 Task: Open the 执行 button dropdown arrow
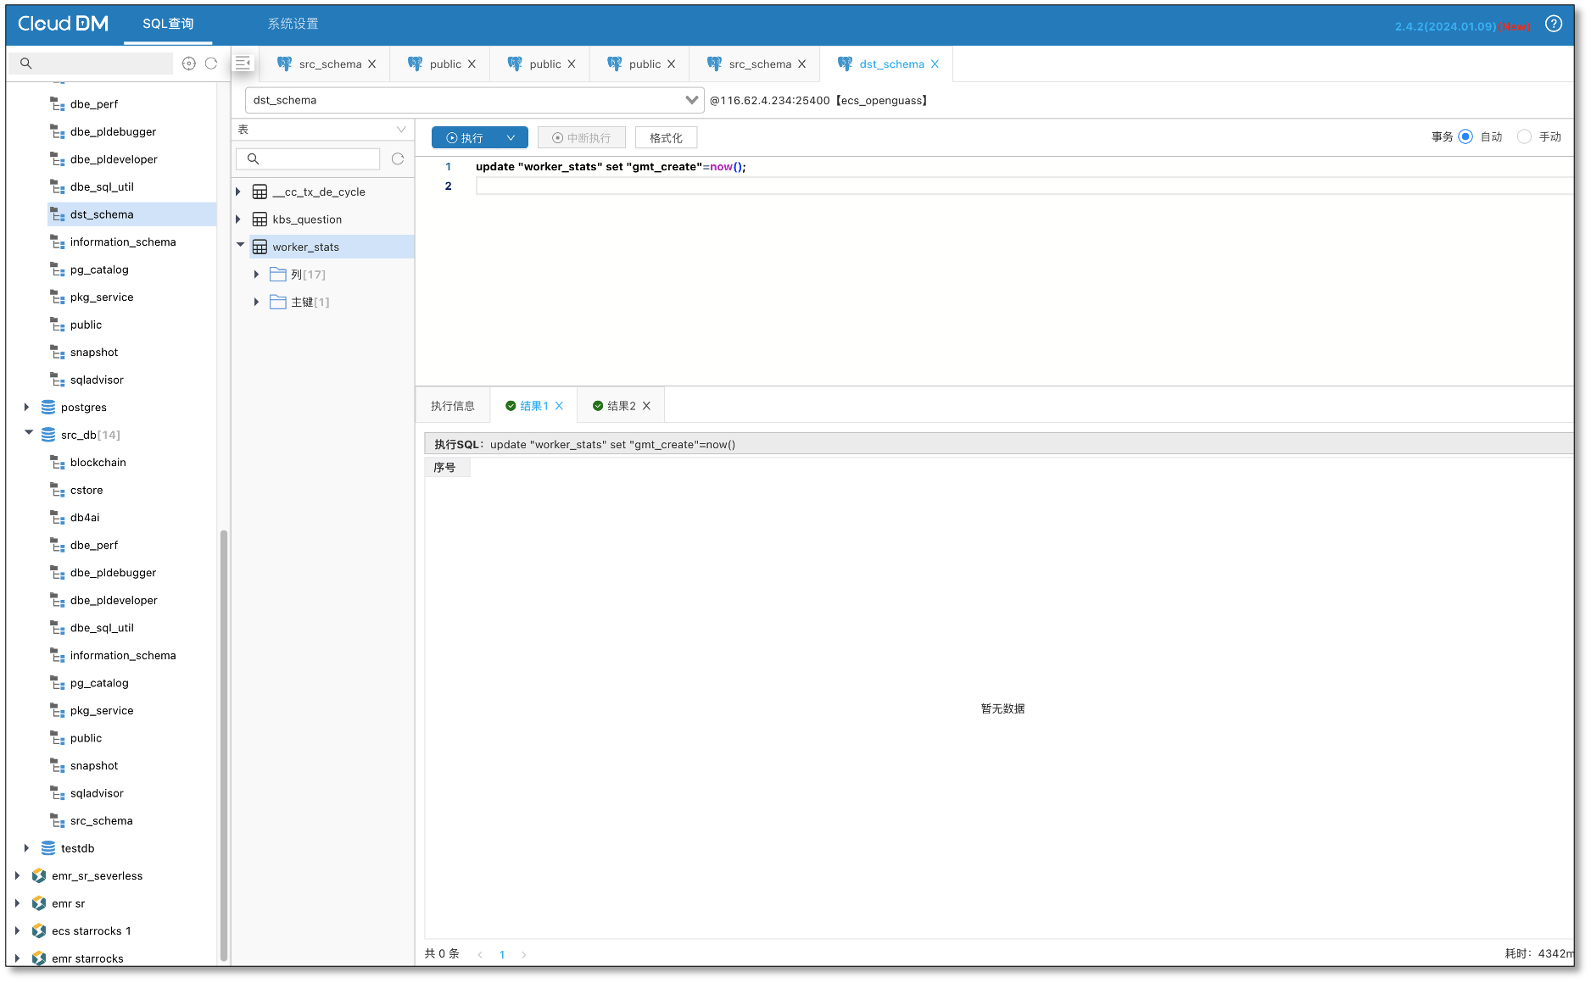coord(511,138)
